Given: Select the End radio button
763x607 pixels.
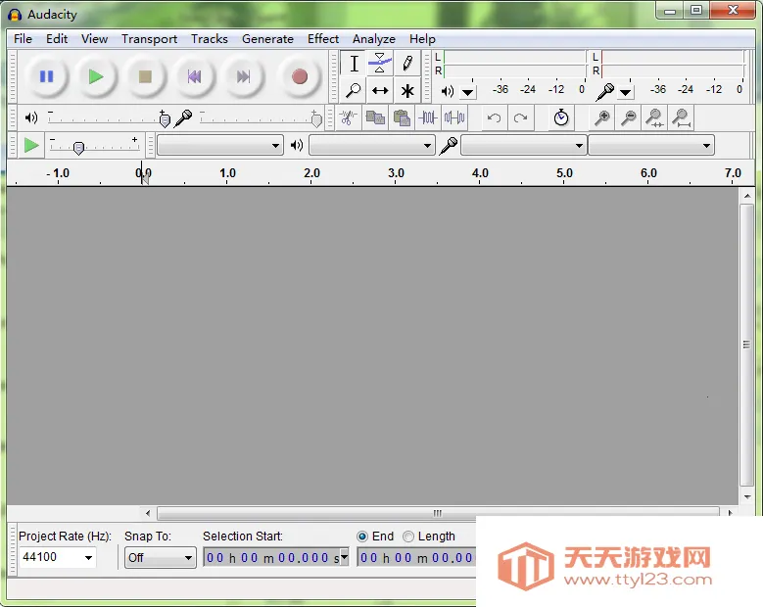Looking at the screenshot, I should click(362, 537).
